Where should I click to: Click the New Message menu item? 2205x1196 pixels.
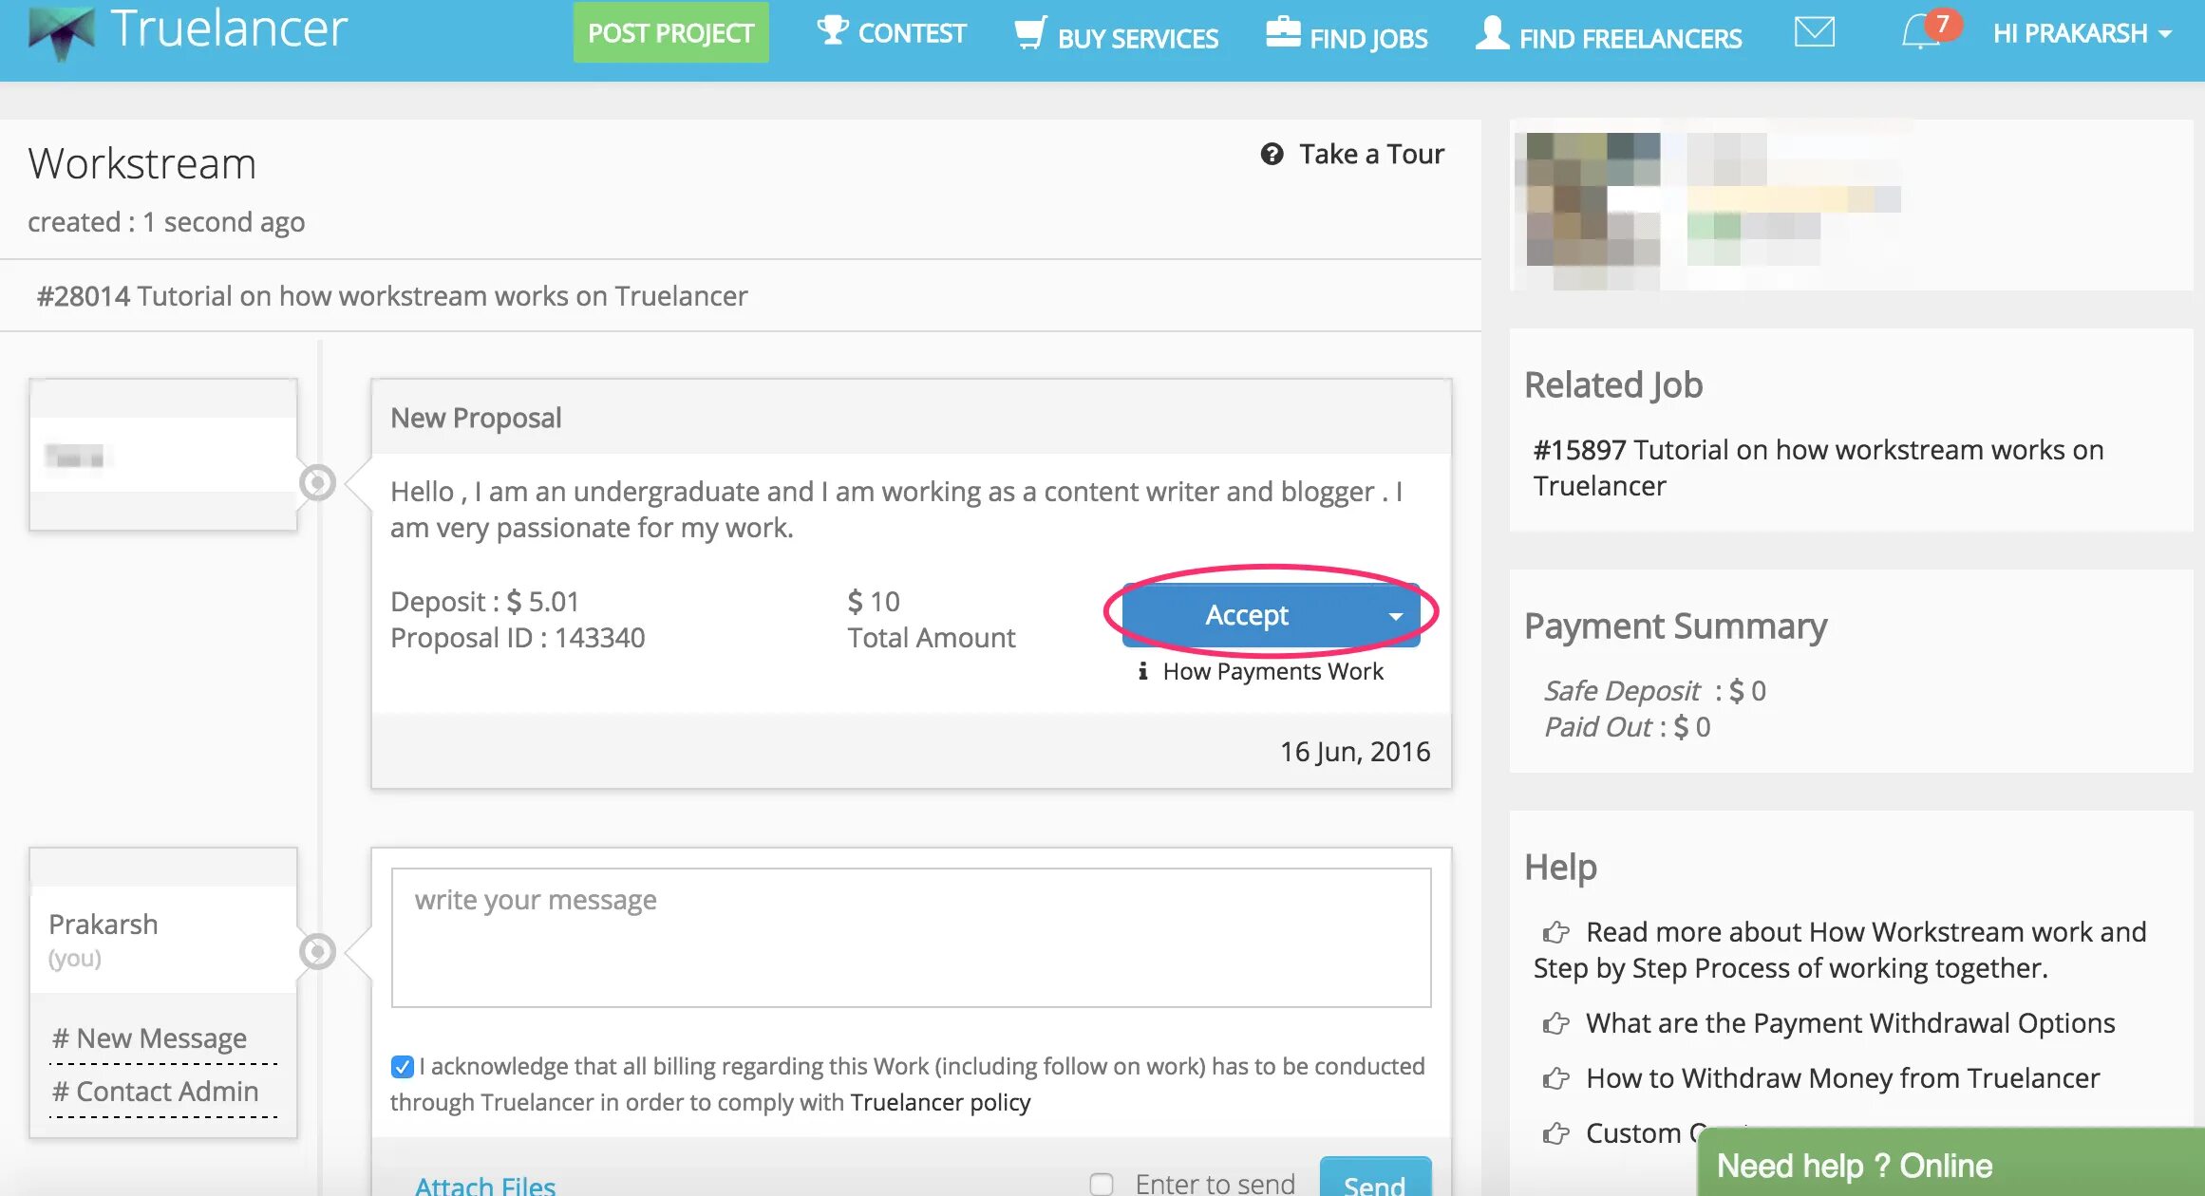(x=147, y=1037)
